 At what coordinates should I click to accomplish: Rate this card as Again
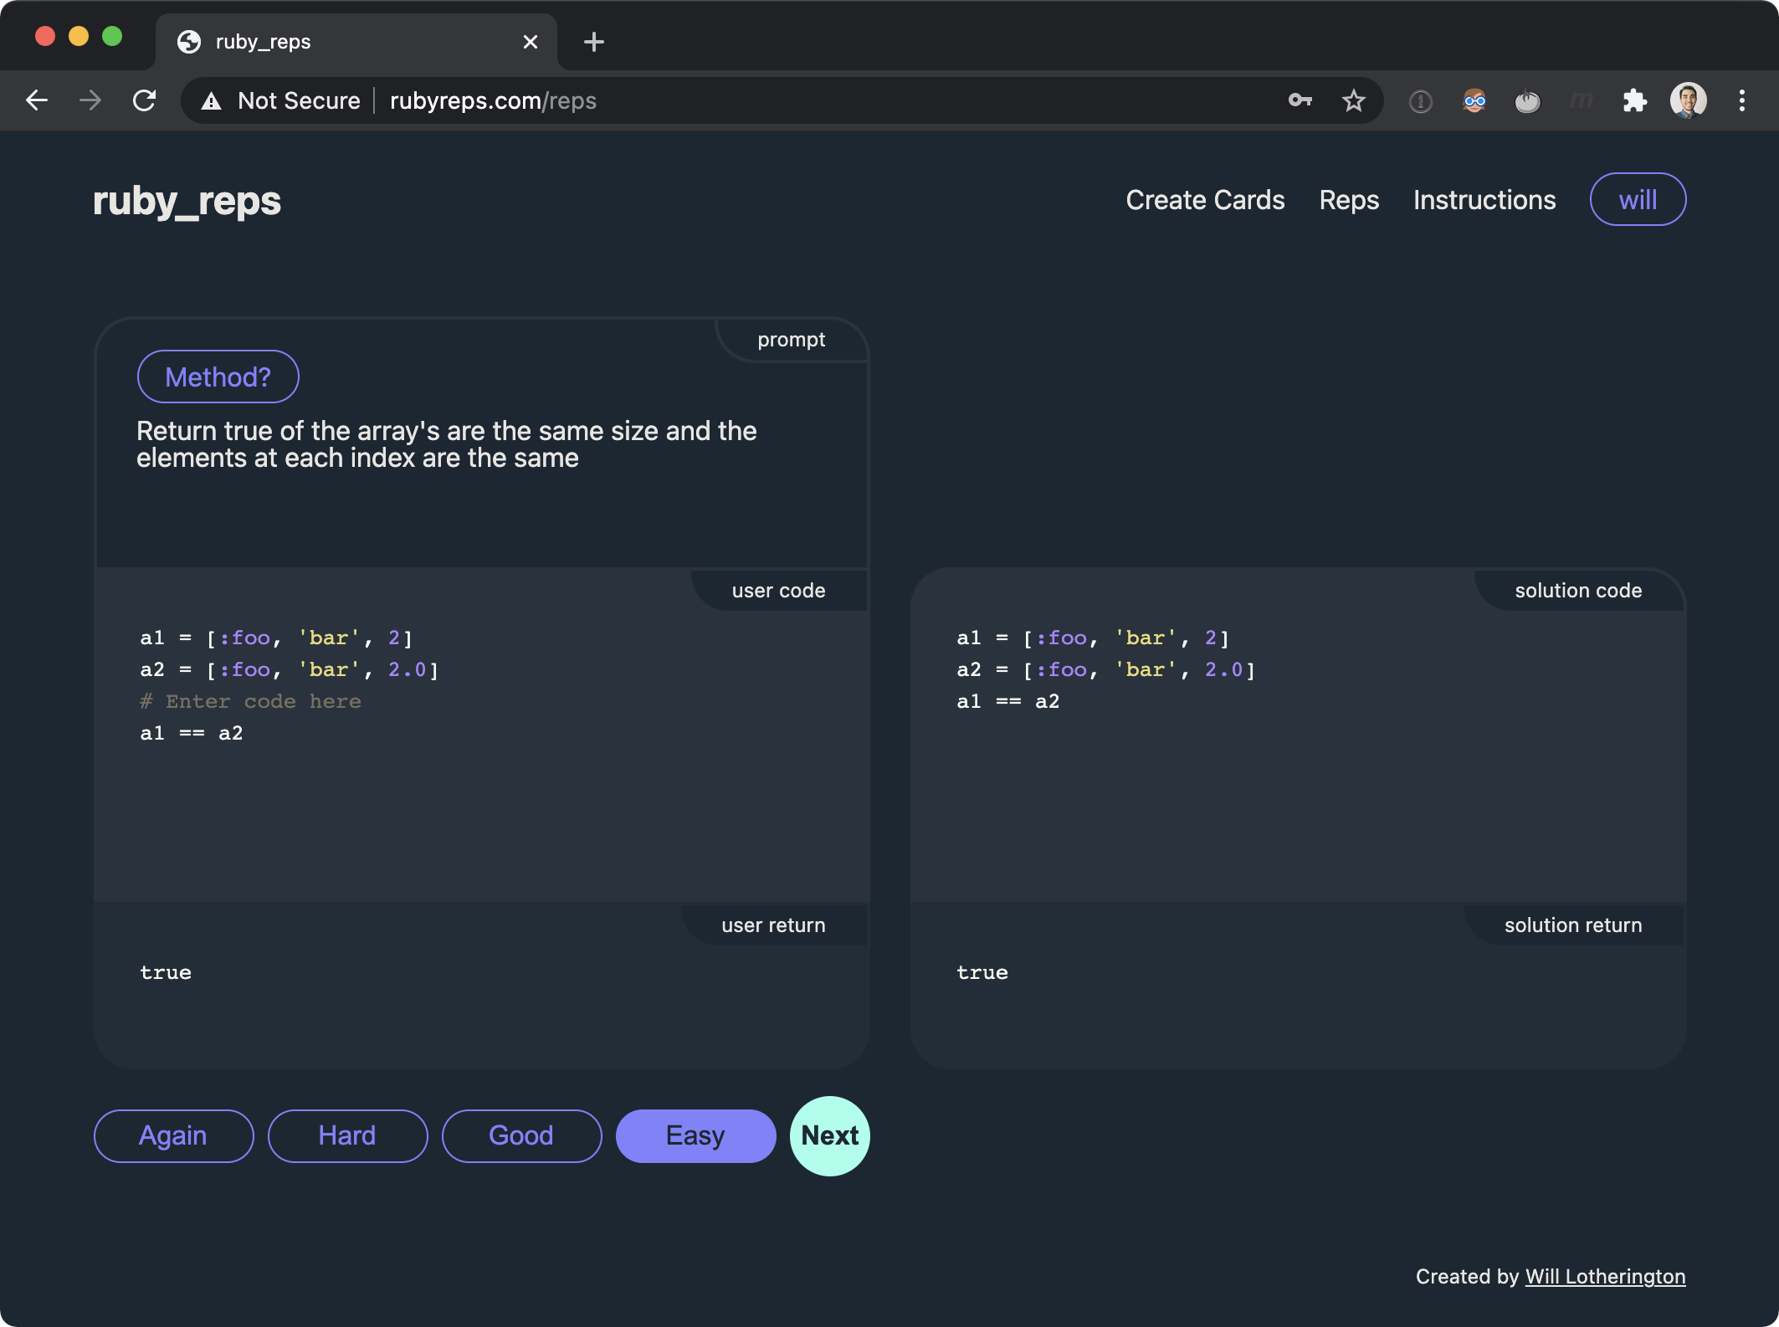point(173,1135)
